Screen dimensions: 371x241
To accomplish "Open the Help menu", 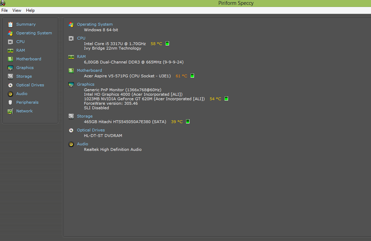I will coord(30,10).
